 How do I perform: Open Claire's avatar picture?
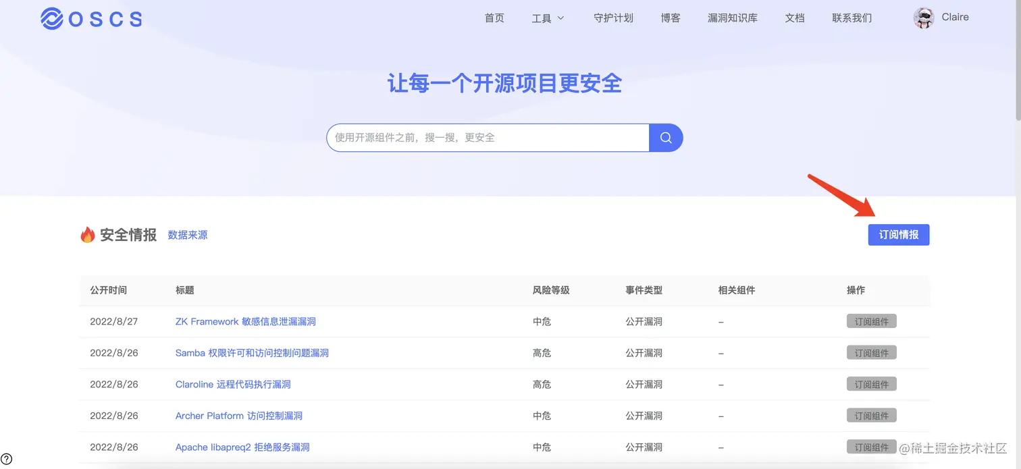(x=923, y=18)
